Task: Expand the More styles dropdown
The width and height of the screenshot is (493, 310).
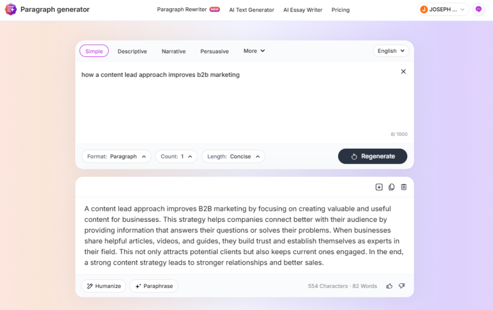Action: point(254,51)
